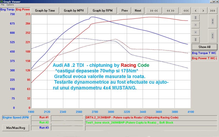
Task: Click the empty Run #3 description field
Action: (x=151, y=128)
